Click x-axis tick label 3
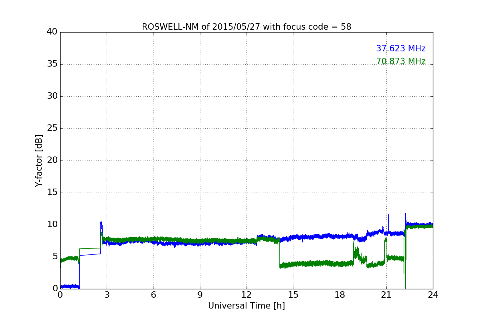Screen dimensions: 481x321 [x=107, y=295]
